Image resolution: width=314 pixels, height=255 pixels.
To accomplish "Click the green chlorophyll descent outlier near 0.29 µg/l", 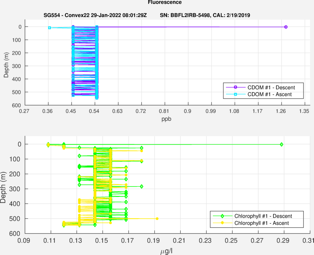I will point(281,144).
